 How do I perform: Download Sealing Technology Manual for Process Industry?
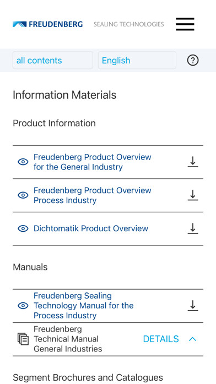point(193,306)
